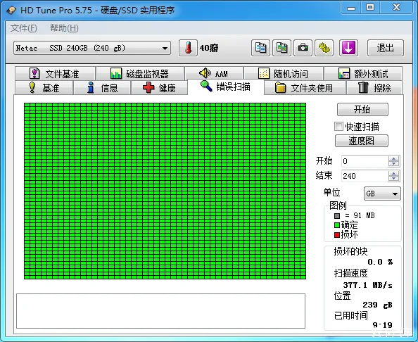The image size is (418, 342).
Task: Open options with the gears icon
Action: pyautogui.click(x=324, y=48)
